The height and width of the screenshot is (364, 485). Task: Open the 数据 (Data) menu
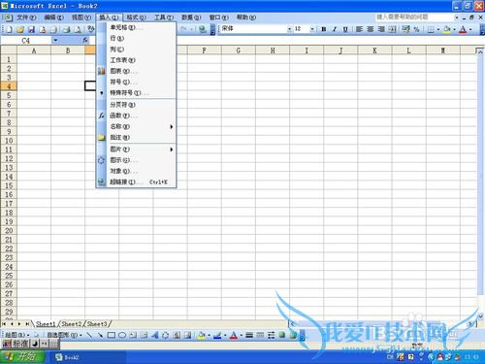click(x=191, y=17)
